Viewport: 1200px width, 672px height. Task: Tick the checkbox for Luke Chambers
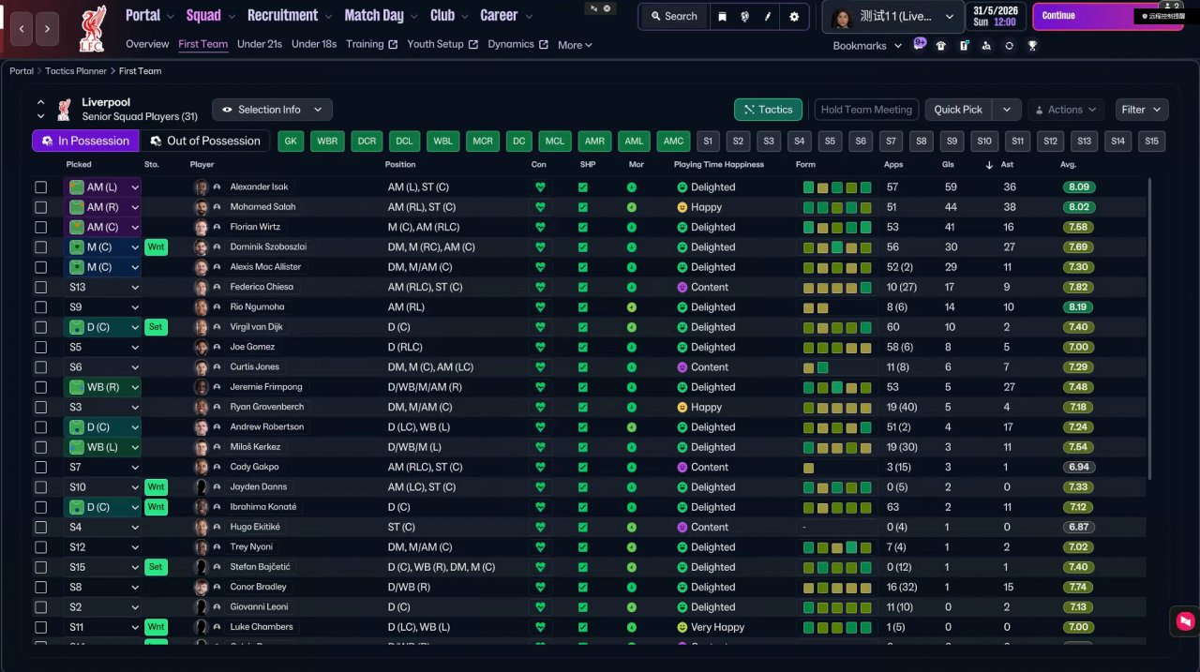[x=41, y=627]
